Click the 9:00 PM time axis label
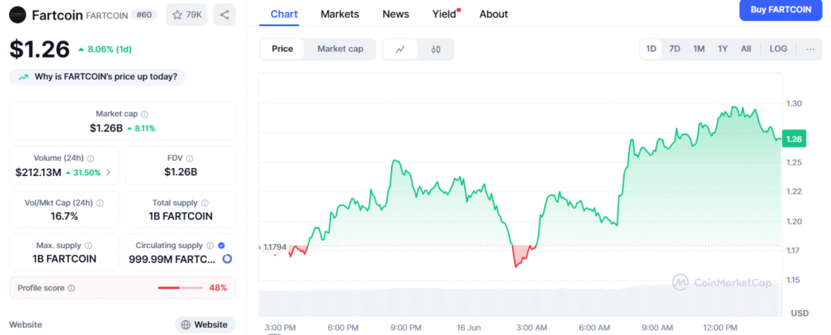This screenshot has height=335, width=831. [x=407, y=328]
